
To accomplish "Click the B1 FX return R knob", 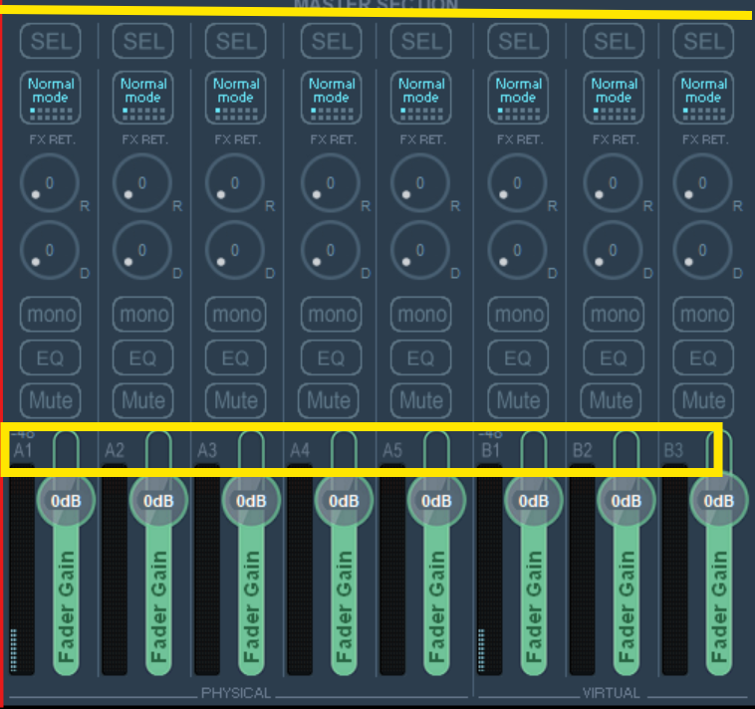I will point(517,184).
